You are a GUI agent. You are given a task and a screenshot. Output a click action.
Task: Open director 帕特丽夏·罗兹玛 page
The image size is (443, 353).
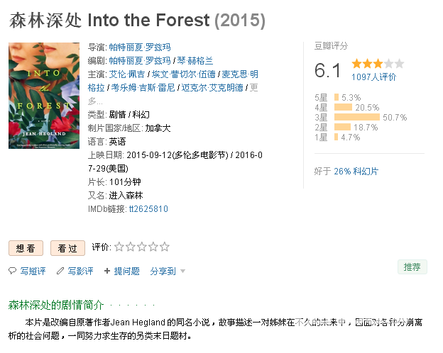click(x=140, y=47)
